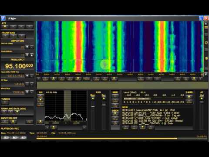Viewport: 209px width, 157px height.
Task: Click the AVG Sec slider handle
Action: (104, 104)
